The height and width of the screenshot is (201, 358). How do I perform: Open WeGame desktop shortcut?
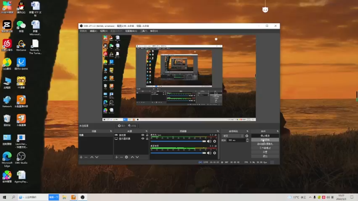pos(21,46)
